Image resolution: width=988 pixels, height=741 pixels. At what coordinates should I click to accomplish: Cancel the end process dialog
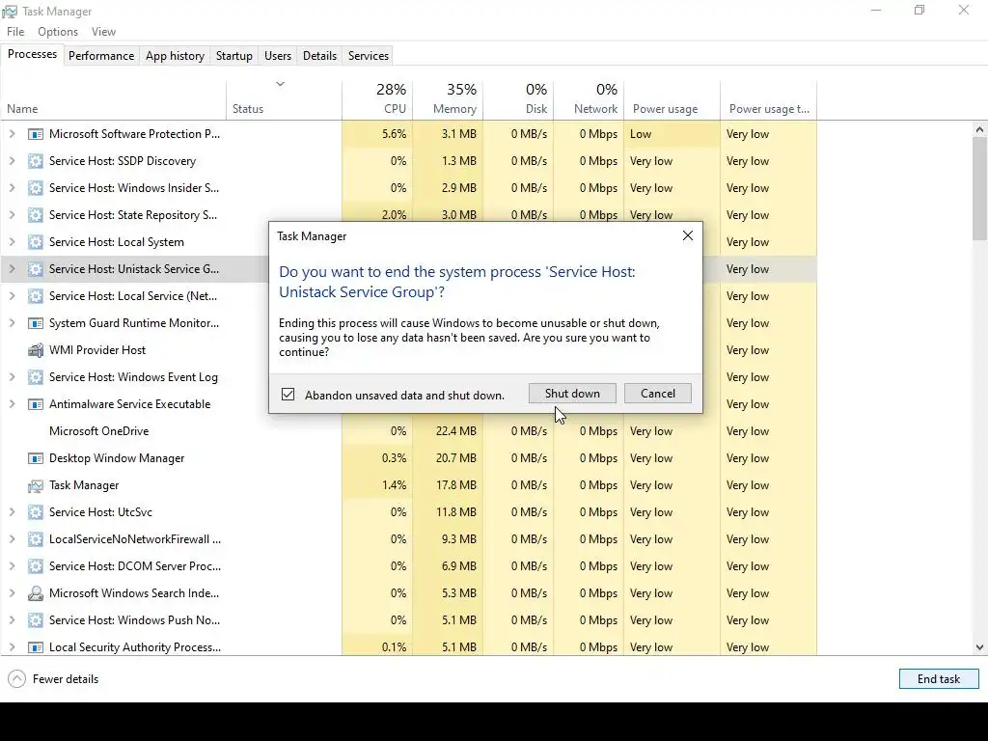658,394
